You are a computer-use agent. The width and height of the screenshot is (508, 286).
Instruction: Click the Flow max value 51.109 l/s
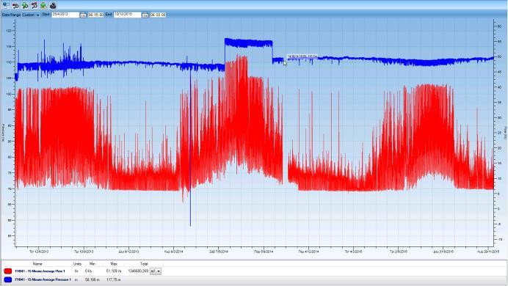[114, 271]
